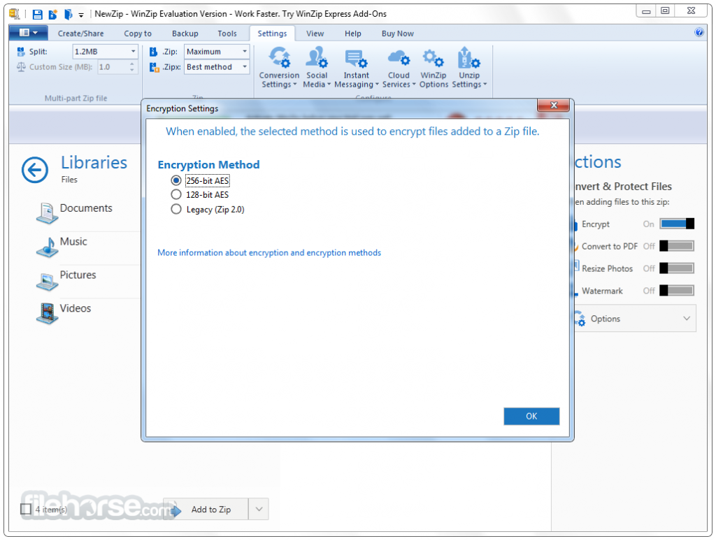This screenshot has width=716, height=541.
Task: Maximize the WinZip window
Action: point(666,11)
